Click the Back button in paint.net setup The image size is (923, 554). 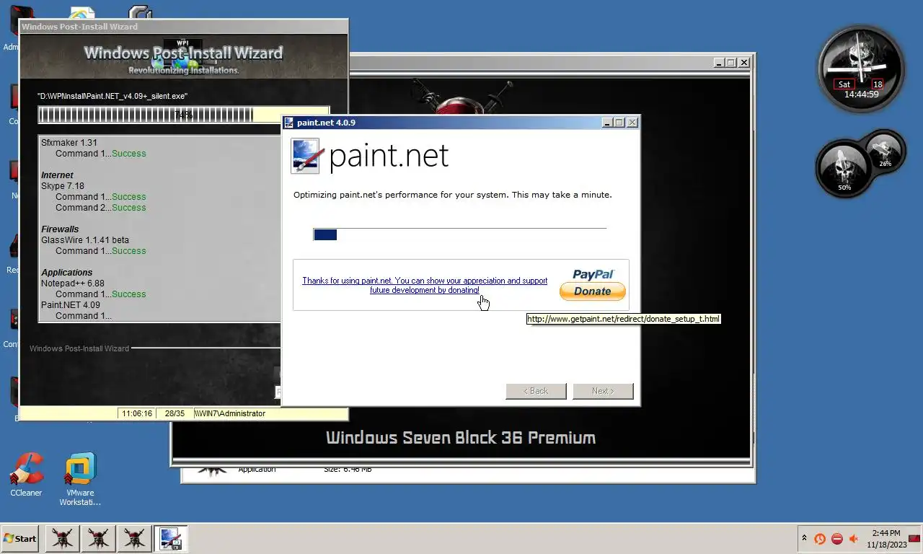(x=536, y=391)
